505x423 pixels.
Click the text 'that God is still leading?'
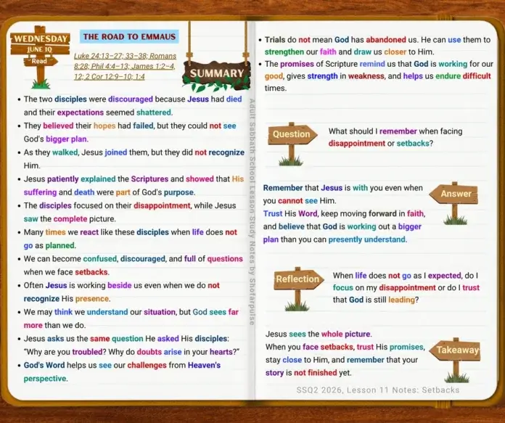coord(376,300)
